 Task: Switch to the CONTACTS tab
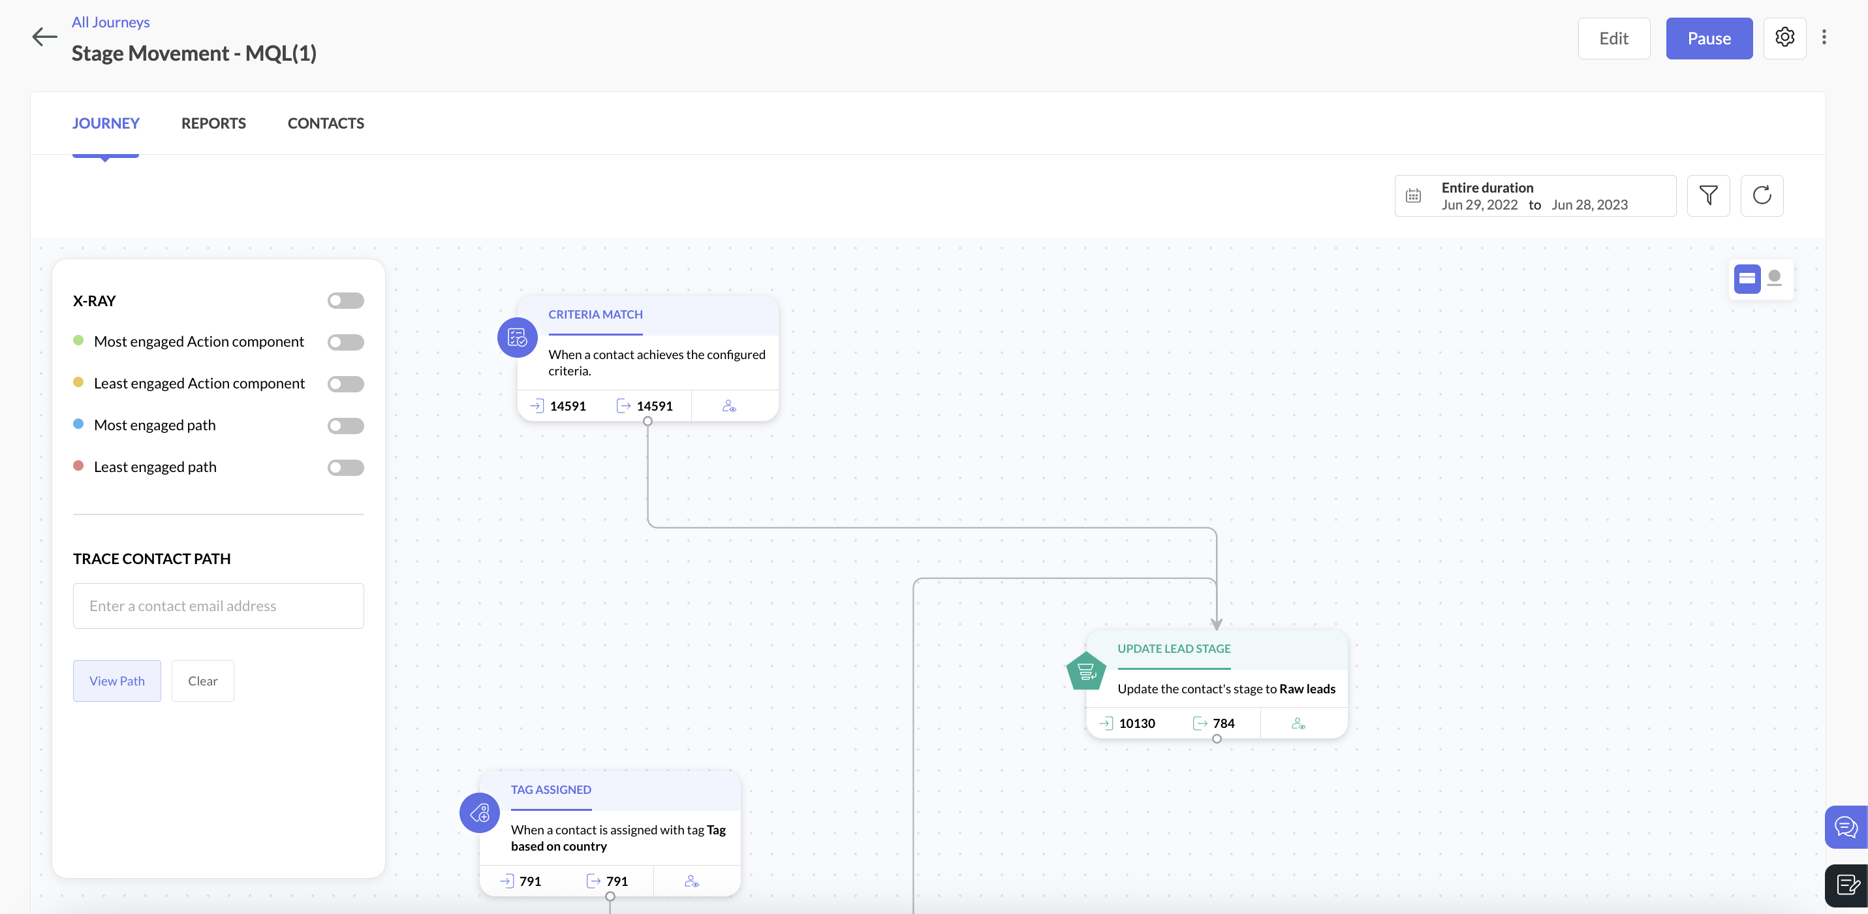[x=325, y=123]
